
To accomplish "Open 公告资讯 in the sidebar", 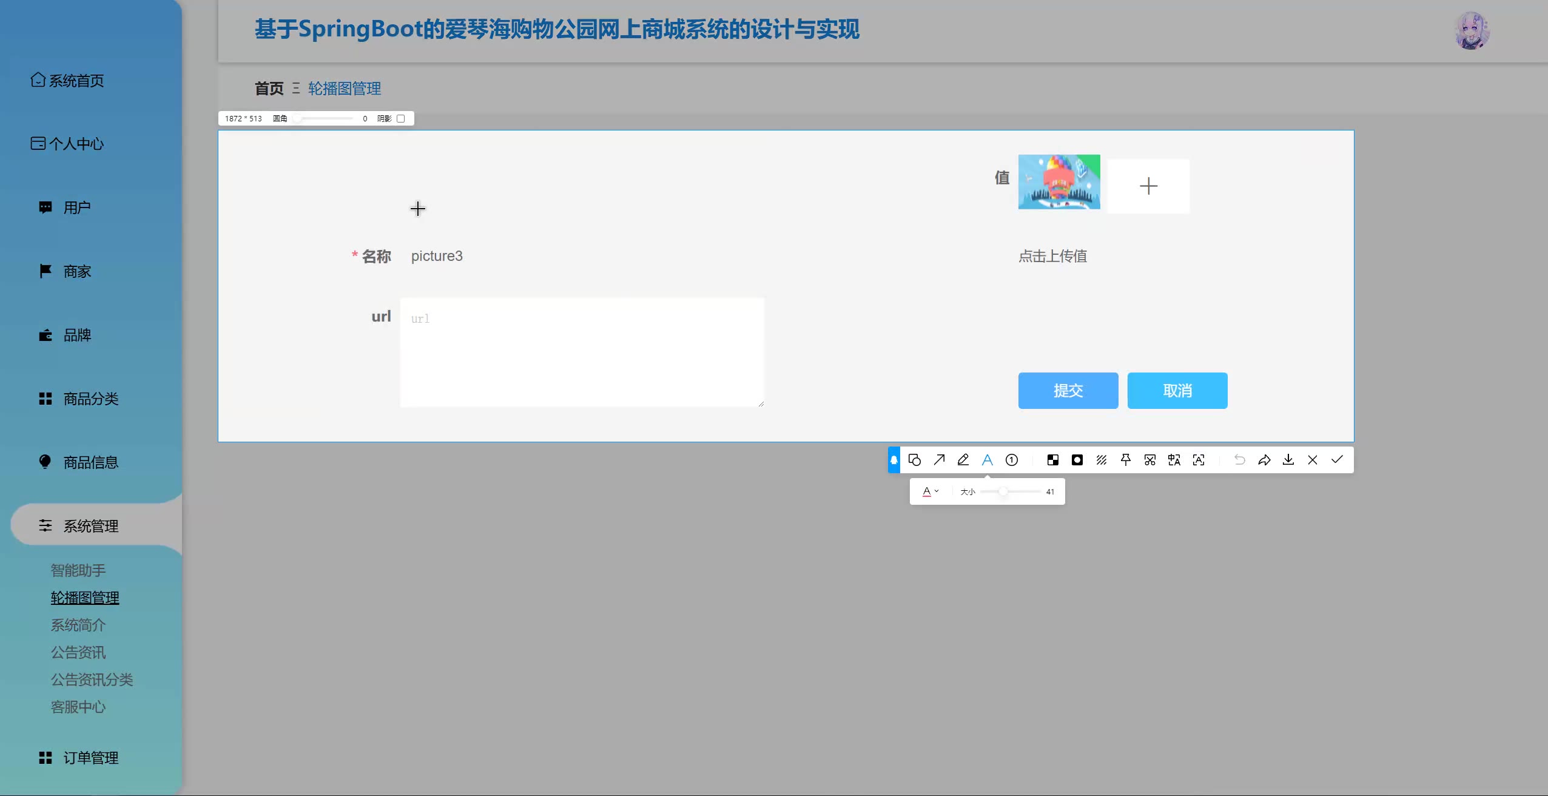I will pyautogui.click(x=78, y=652).
